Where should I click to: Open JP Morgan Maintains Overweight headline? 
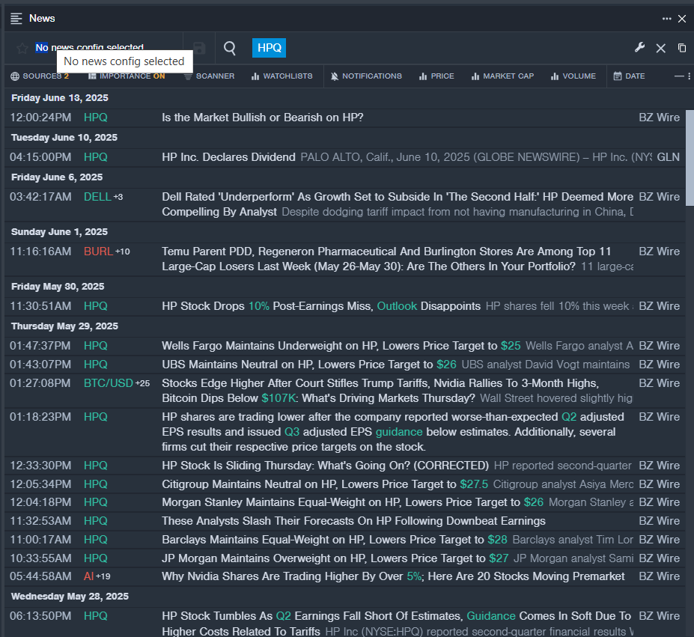335,558
